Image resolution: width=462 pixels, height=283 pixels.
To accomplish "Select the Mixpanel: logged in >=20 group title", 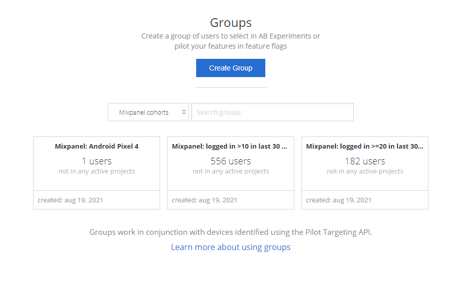I will 364,146.
